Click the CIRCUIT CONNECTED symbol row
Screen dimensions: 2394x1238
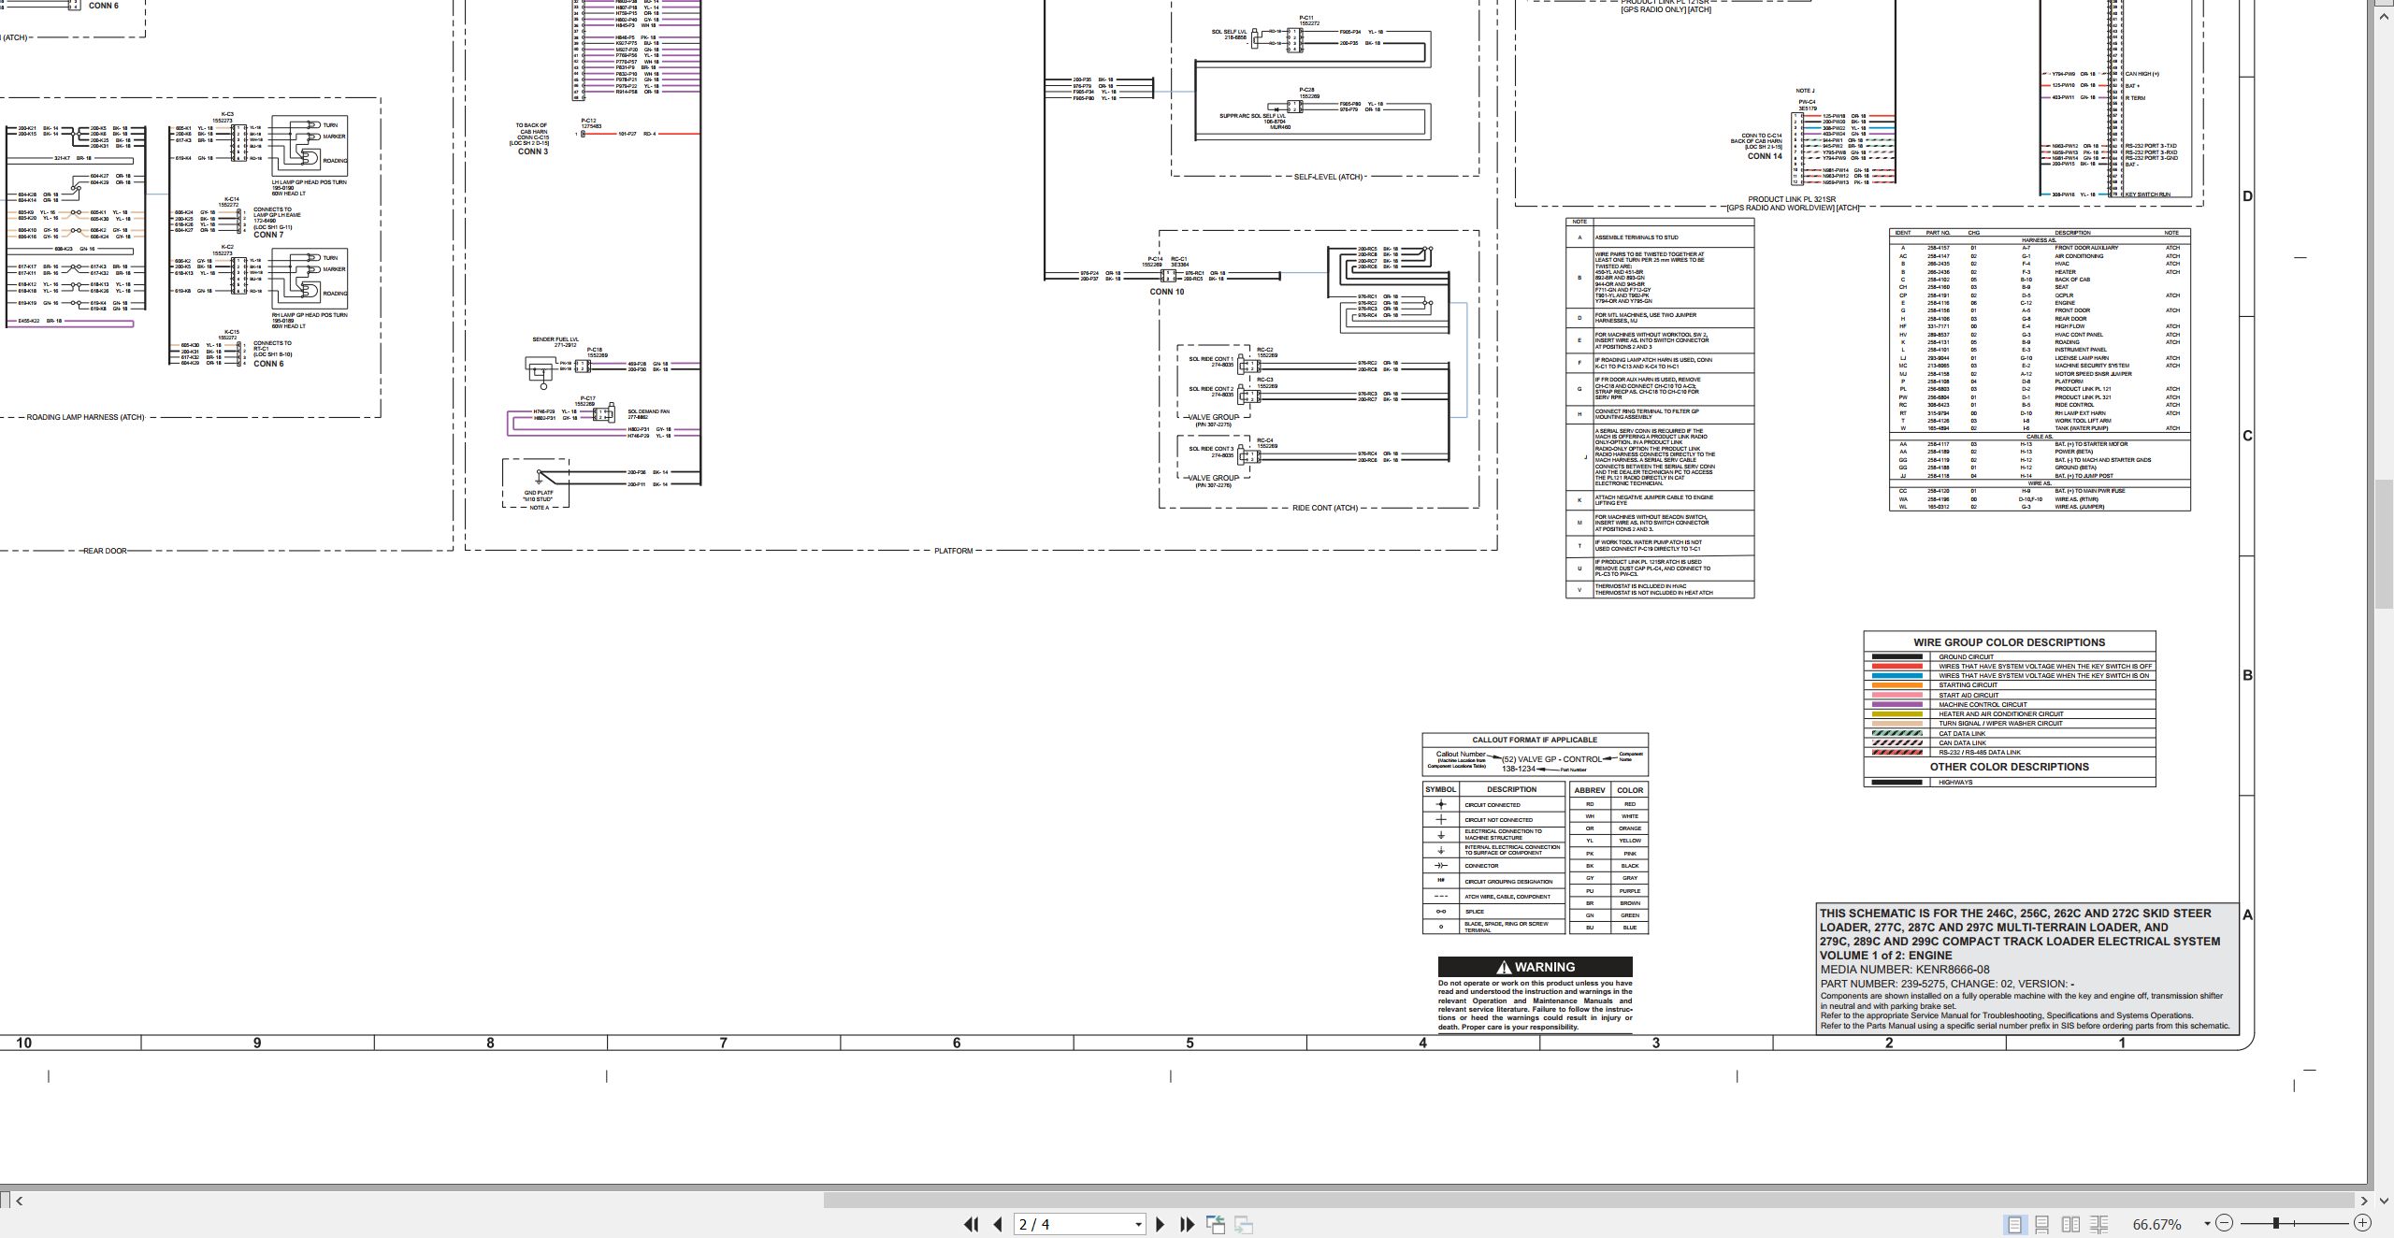(x=1493, y=804)
